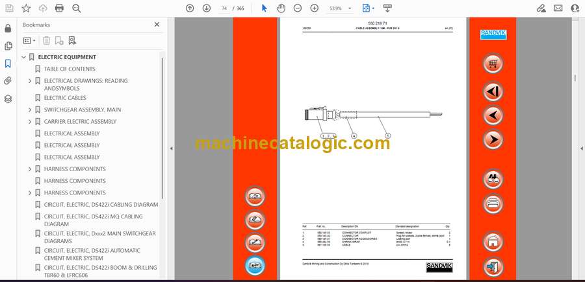Screen dimensions: 585x282
Task: Click the scrolling mode keyboard icon
Action: point(387,8)
